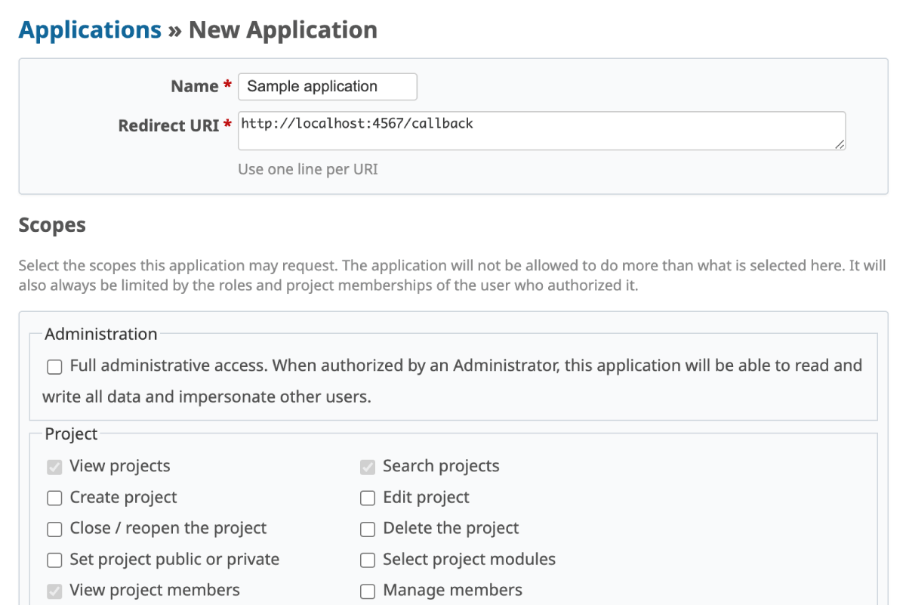Toggle the Search projects checkbox
Viewport: 906px width, 605px height.
pyautogui.click(x=368, y=468)
